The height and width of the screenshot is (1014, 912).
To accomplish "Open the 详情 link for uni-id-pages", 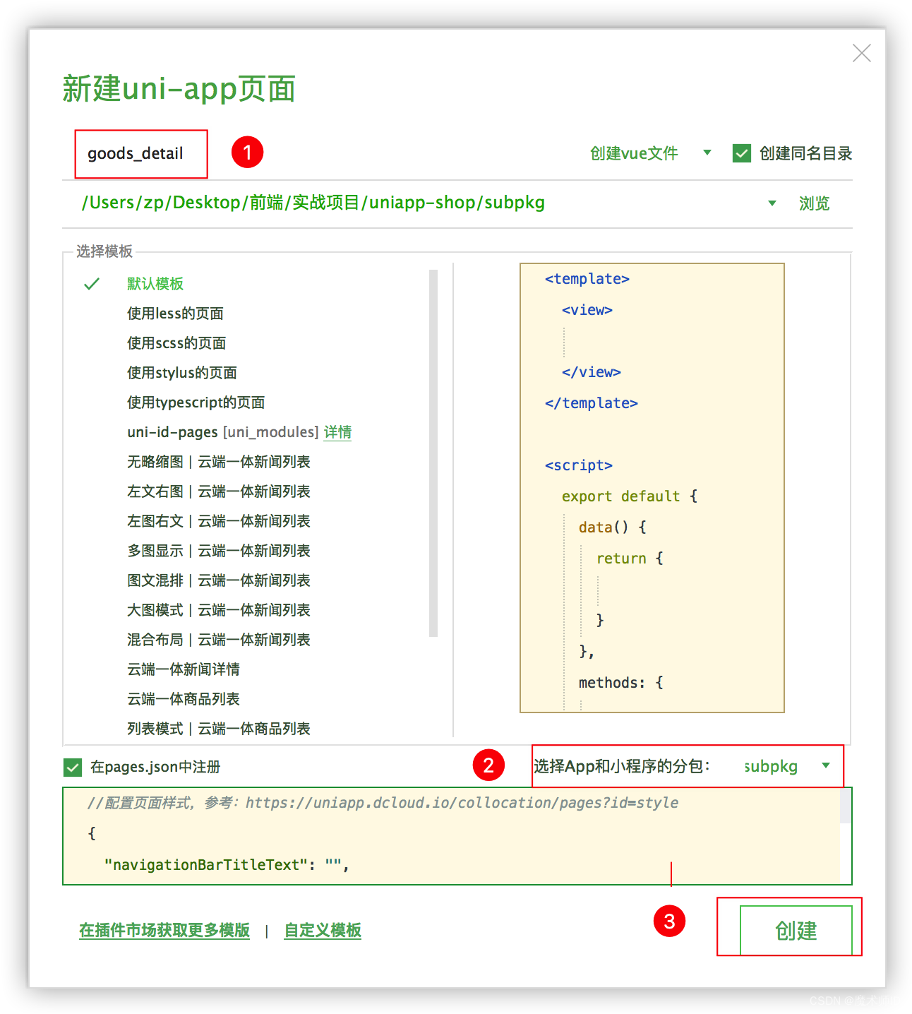I will [x=337, y=432].
